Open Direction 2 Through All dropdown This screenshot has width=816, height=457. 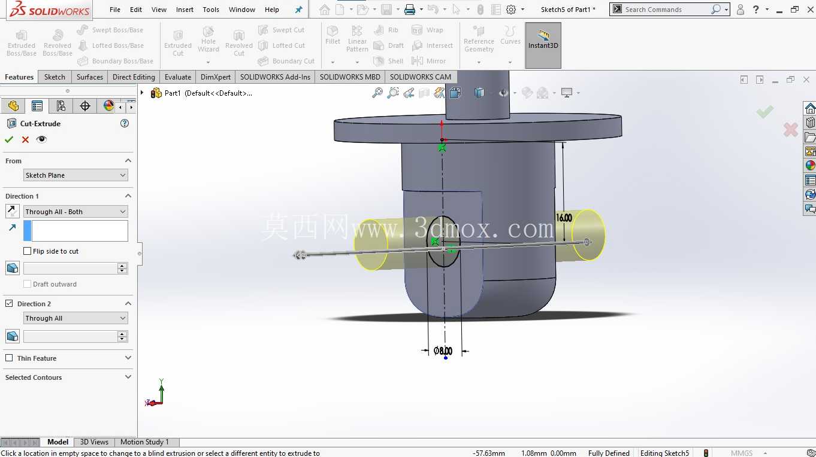coord(75,318)
